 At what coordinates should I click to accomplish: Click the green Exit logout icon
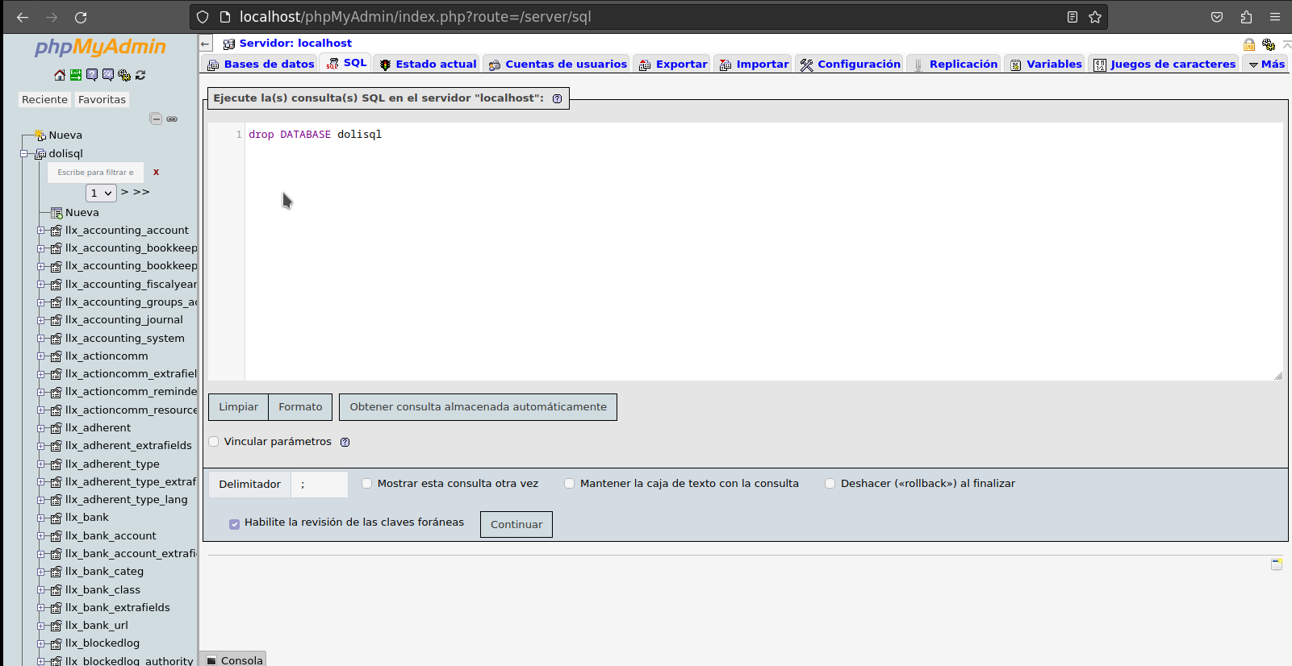(x=76, y=75)
